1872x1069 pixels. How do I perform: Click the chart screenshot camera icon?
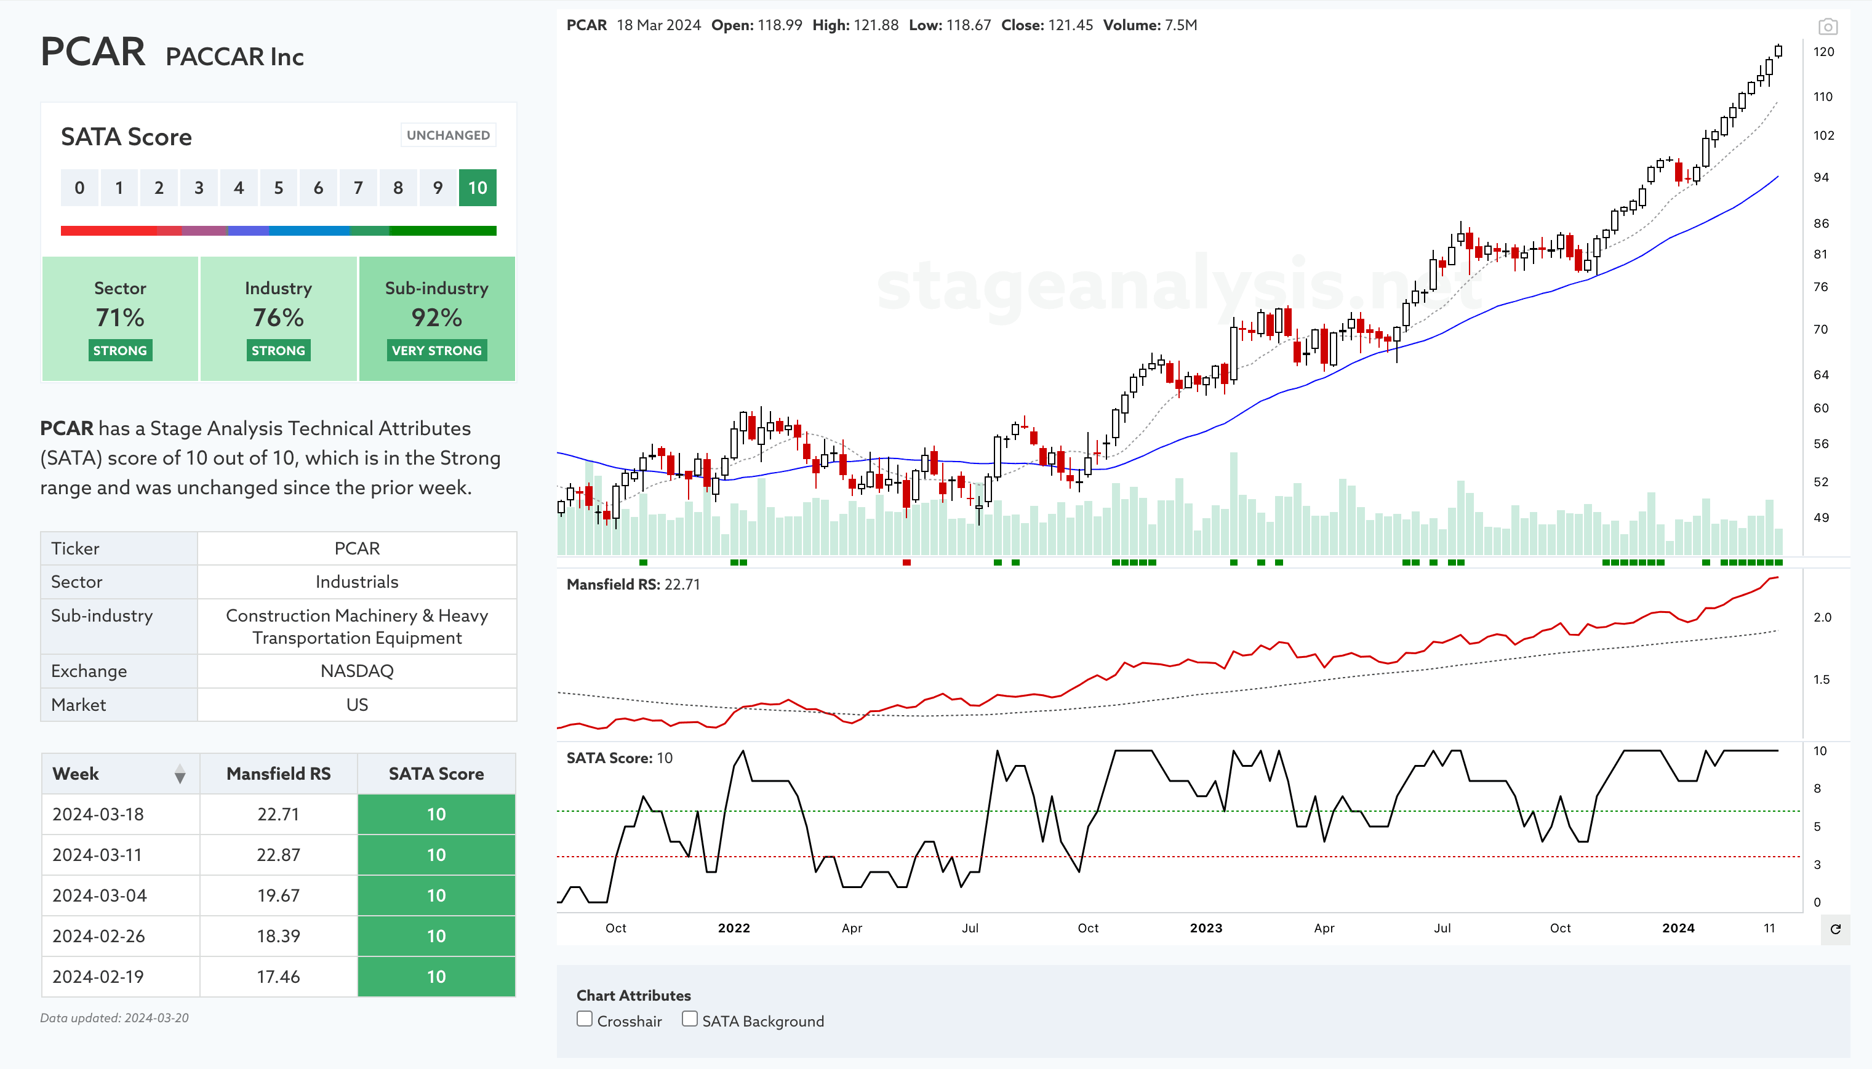(x=1827, y=27)
